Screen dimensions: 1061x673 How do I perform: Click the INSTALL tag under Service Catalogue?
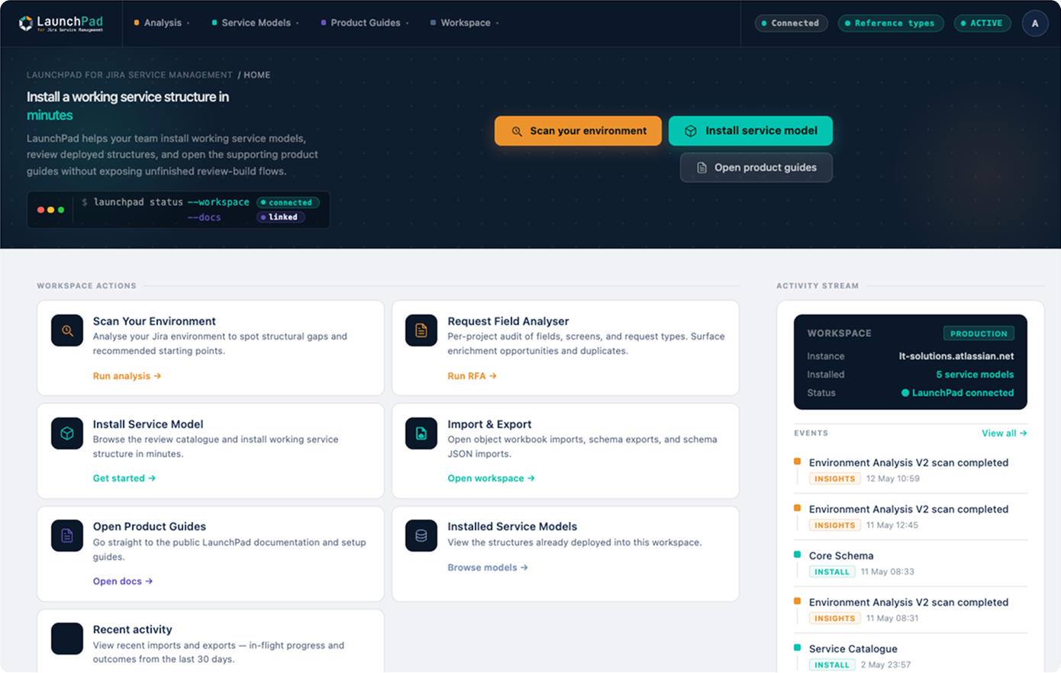pos(832,665)
